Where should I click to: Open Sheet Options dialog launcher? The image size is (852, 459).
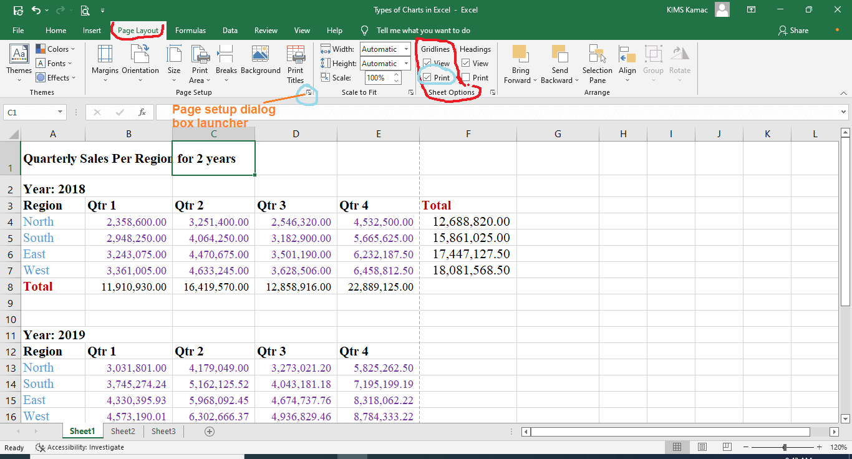[493, 92]
